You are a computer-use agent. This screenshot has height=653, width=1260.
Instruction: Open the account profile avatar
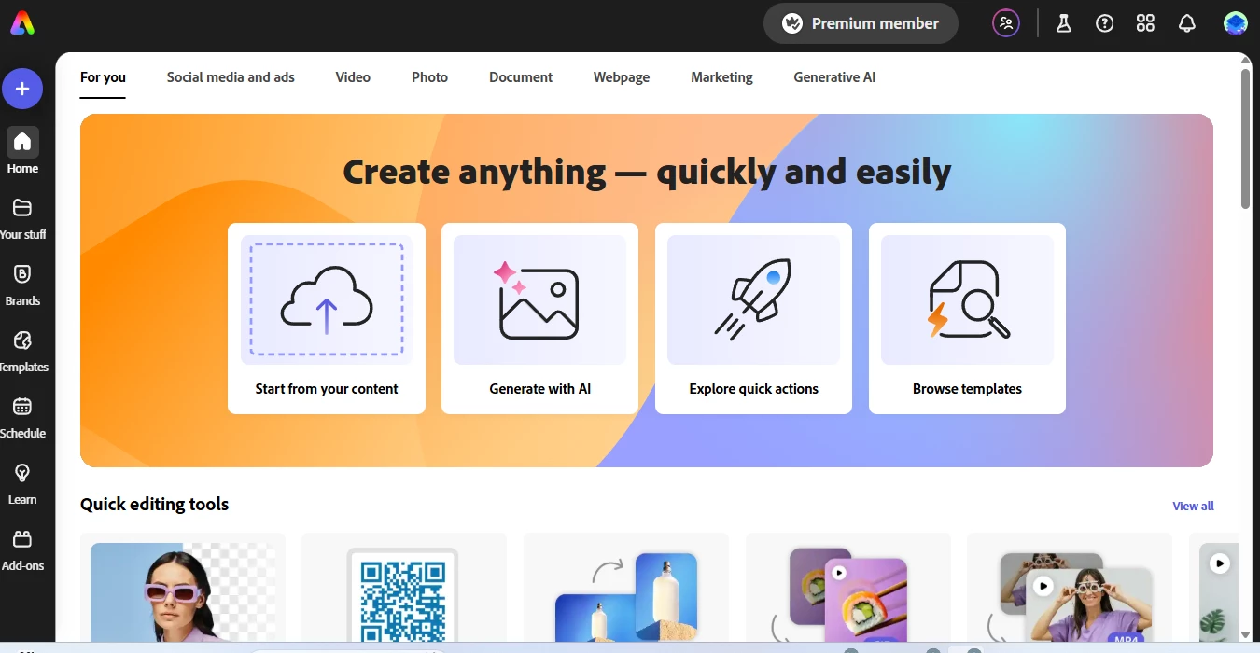1236,23
